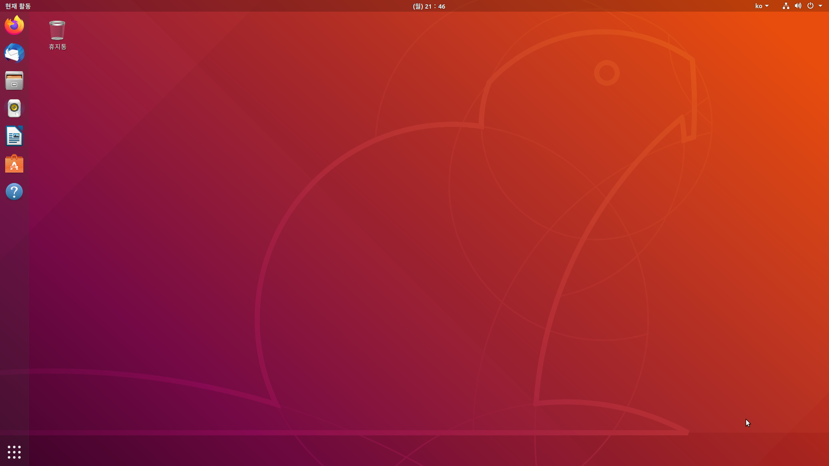The height and width of the screenshot is (466, 829).
Task: Click the 현재 활동 activities button
Action: [18, 6]
